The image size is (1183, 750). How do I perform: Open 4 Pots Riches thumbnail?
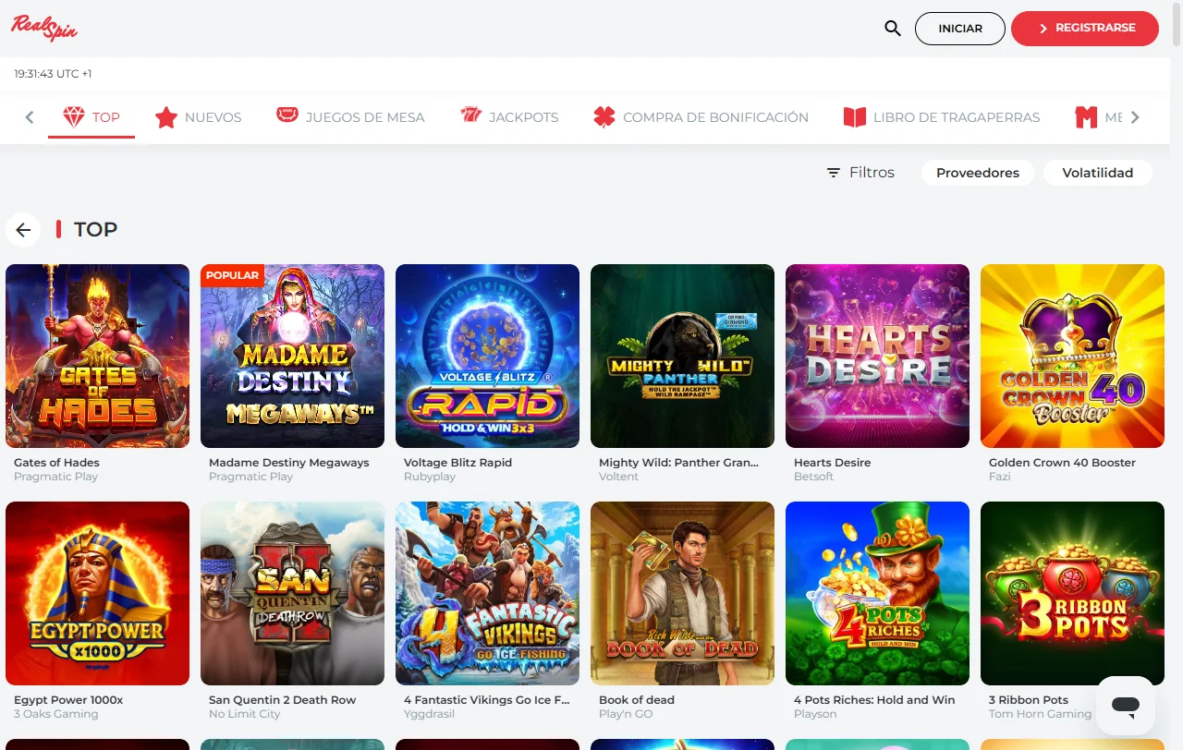tap(877, 593)
